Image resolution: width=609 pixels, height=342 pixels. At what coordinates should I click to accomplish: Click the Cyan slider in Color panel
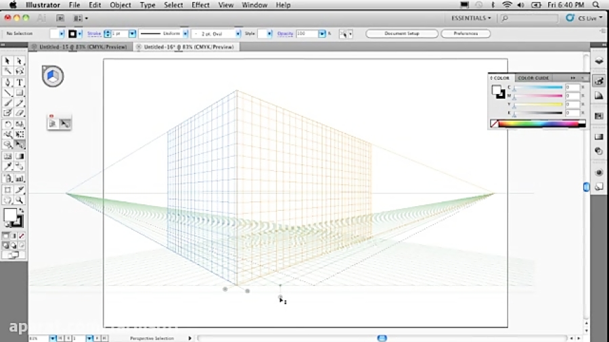point(537,88)
